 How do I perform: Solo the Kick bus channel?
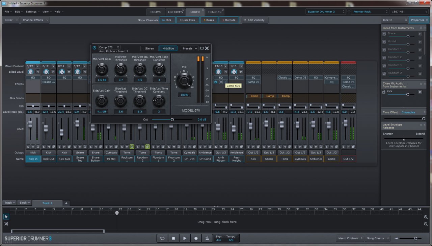click(248, 147)
